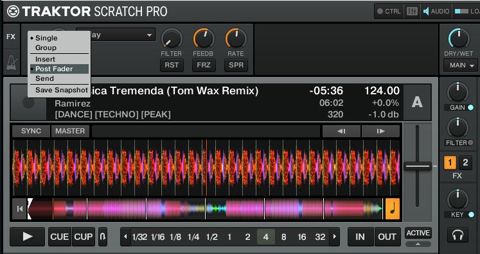The image size is (480, 254).
Task: Show smaller loop sizes with left arrow
Action: [x=125, y=237]
